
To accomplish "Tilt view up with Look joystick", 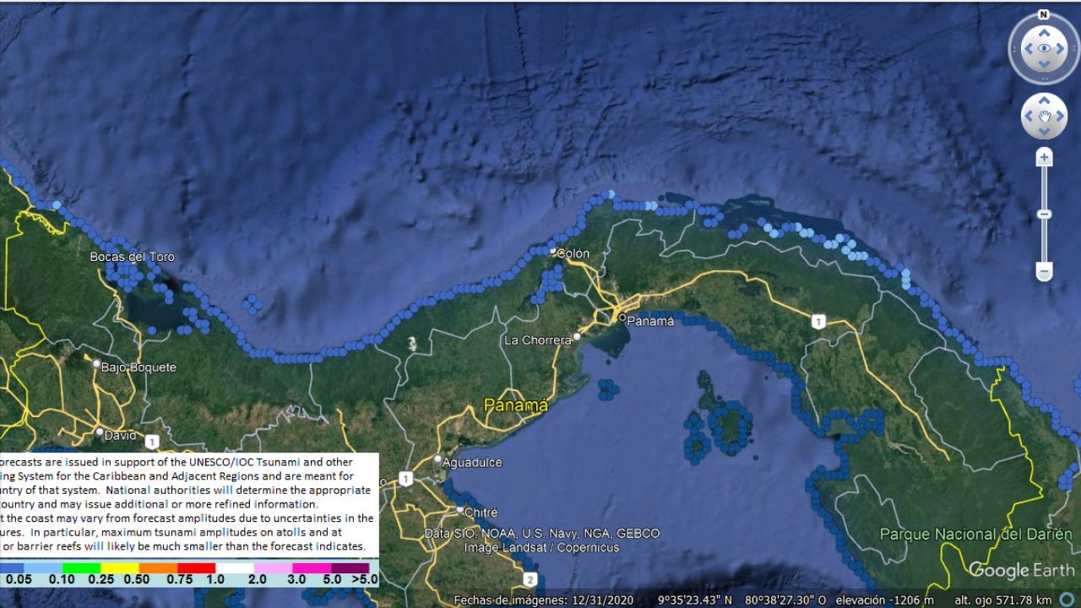I will click(x=1044, y=33).
